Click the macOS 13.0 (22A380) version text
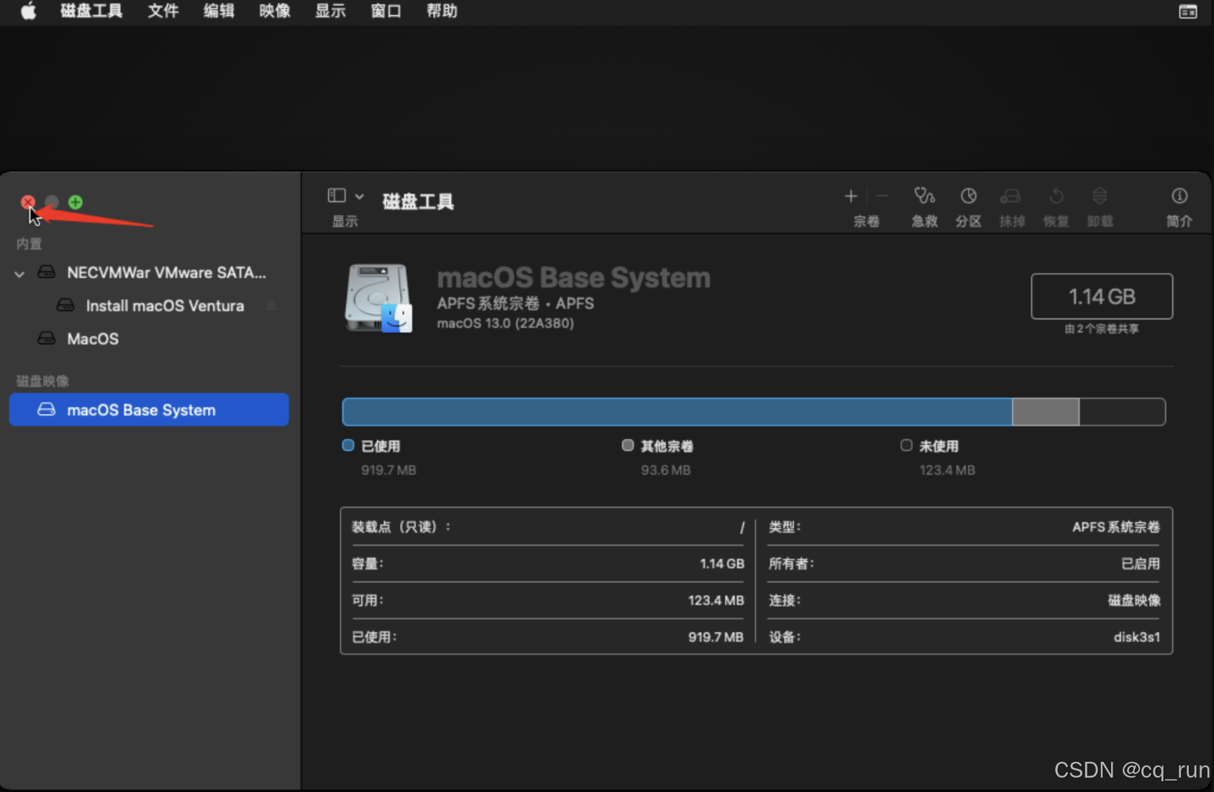The image size is (1214, 792). (x=506, y=323)
